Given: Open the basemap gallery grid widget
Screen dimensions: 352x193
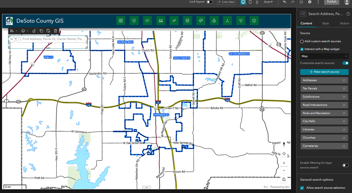Looking at the screenshot, I should point(121,21).
